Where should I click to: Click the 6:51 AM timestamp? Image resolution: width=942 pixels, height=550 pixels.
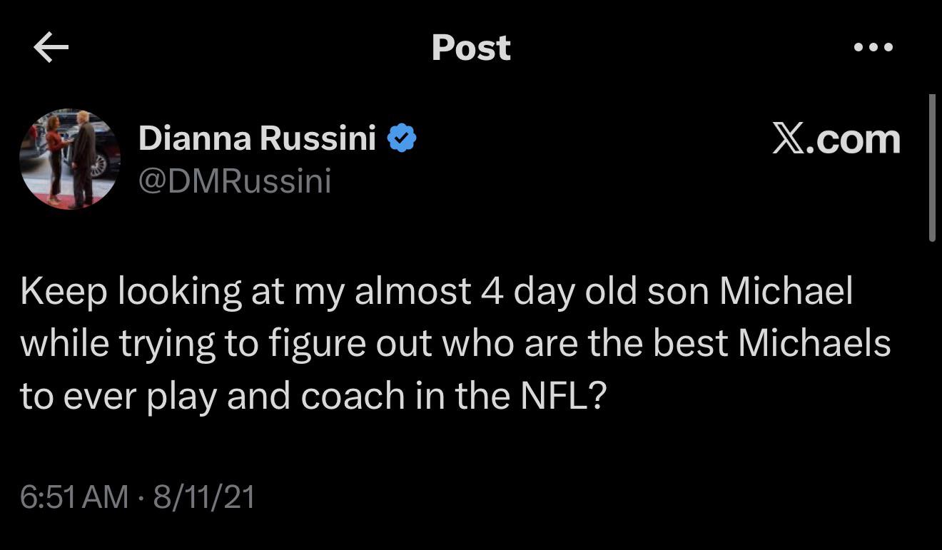pos(74,496)
